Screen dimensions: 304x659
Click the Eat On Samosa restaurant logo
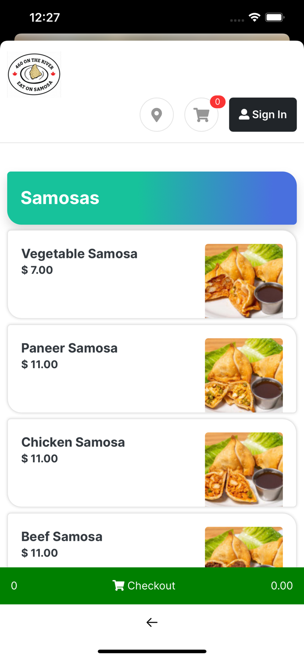tap(34, 74)
